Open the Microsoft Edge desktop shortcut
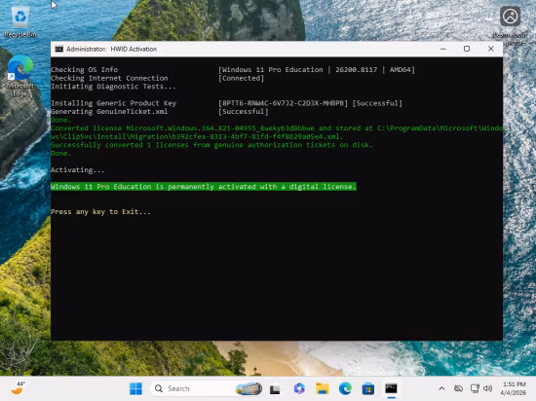The width and height of the screenshot is (536, 401). 20,76
